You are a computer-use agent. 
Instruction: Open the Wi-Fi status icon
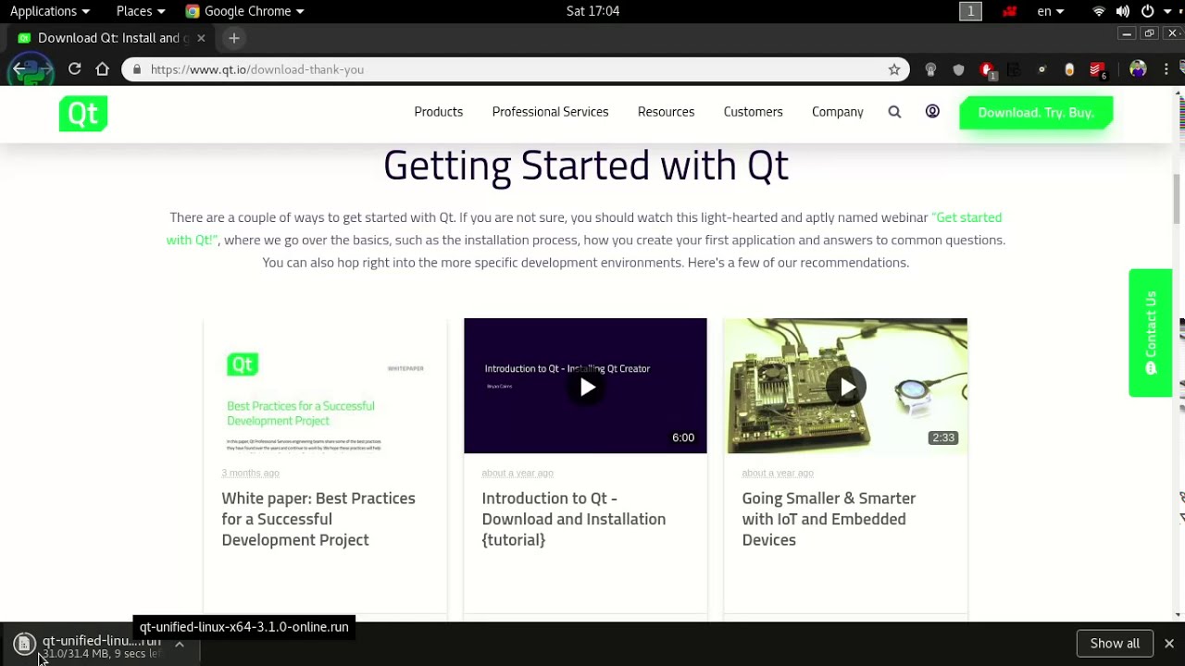pos(1099,11)
